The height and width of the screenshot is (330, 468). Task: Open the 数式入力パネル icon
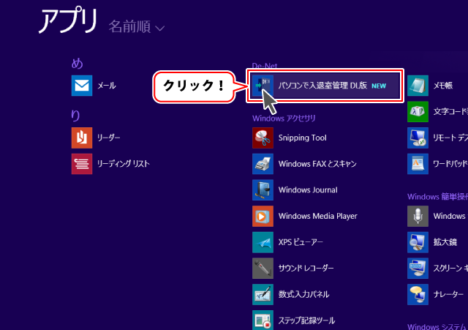coord(263,294)
